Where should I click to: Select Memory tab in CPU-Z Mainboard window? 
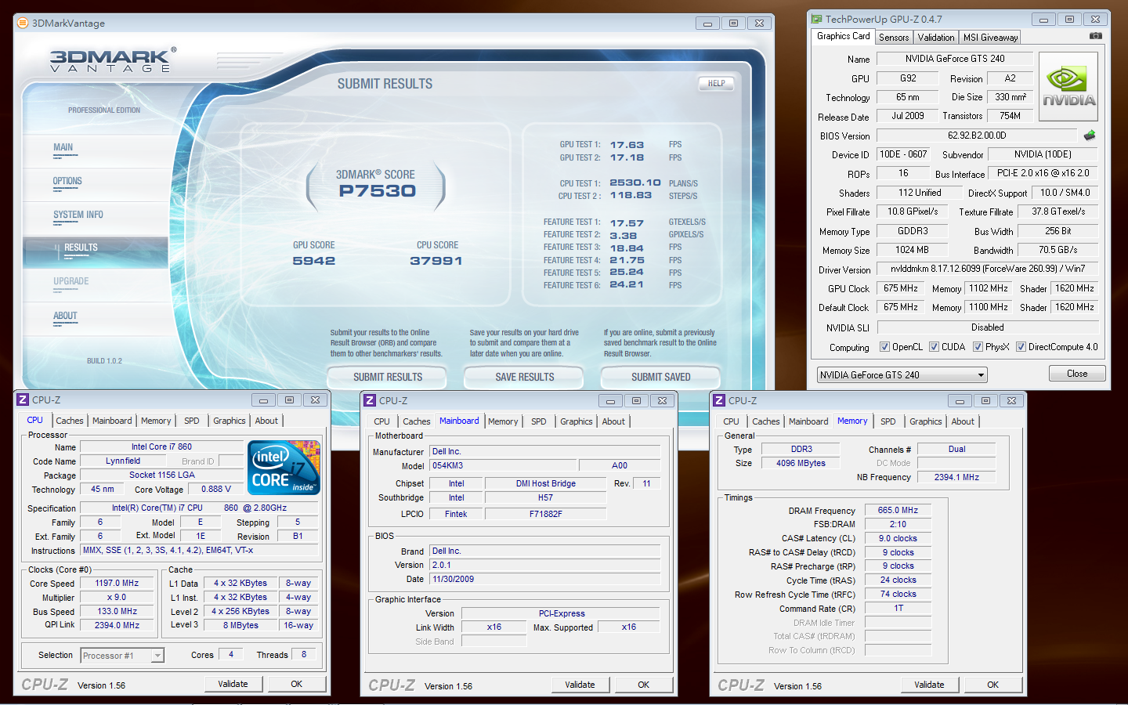pyautogui.click(x=503, y=421)
